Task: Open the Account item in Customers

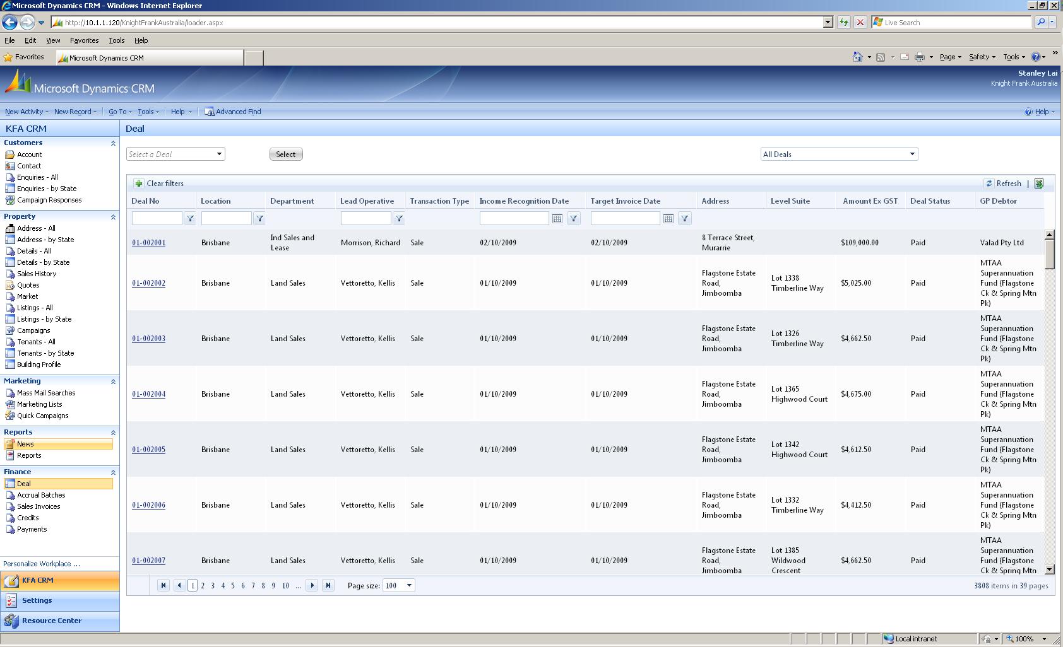Action: tap(30, 154)
